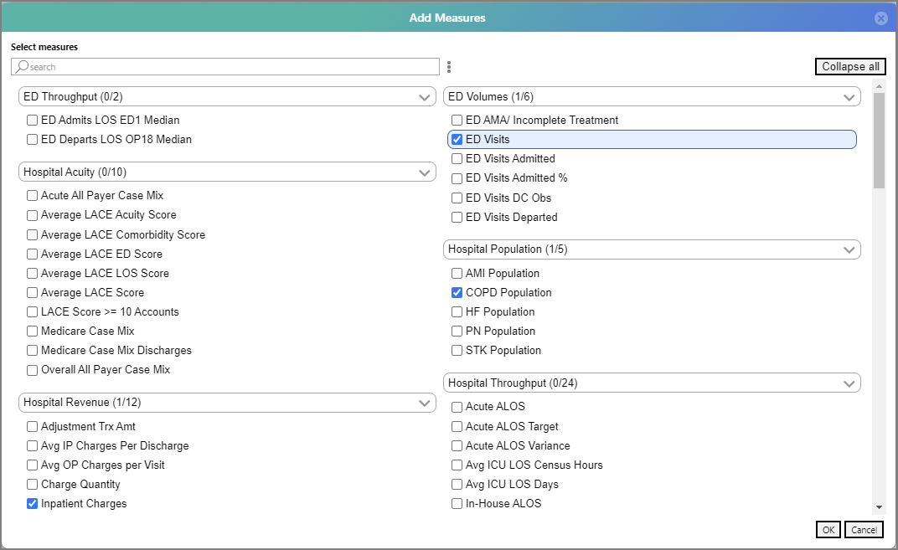Collapse the Hospital Throughput (0/24) group
The height and width of the screenshot is (550, 898).
(652, 383)
